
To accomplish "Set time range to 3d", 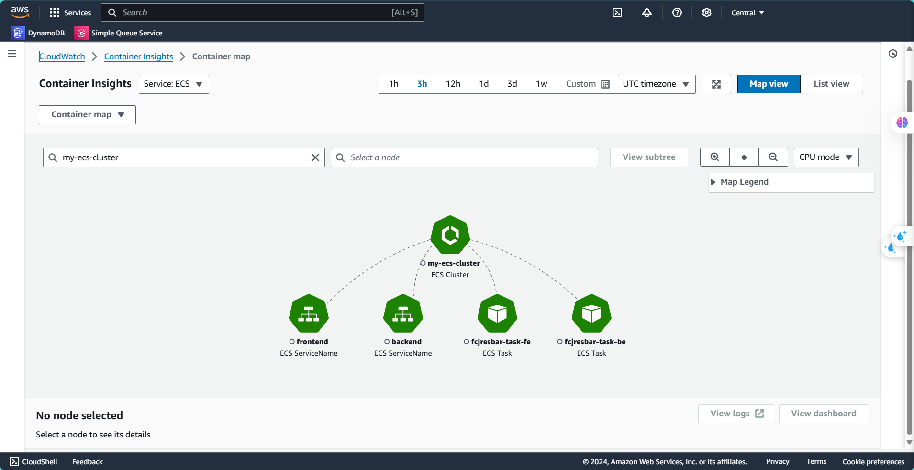I will click(512, 84).
